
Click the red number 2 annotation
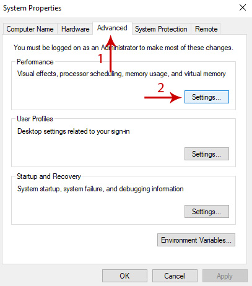click(161, 88)
